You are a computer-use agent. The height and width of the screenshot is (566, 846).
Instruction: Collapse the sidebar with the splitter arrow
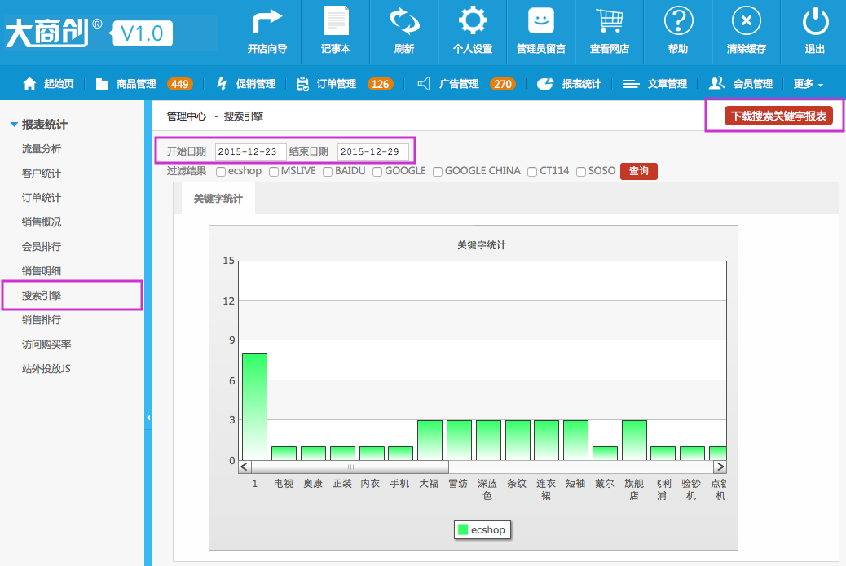coord(148,418)
